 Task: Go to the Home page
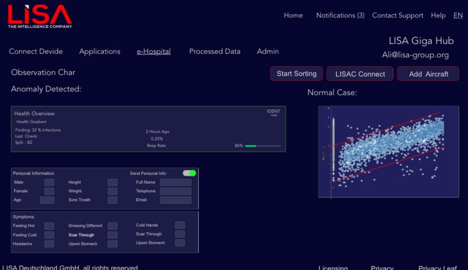293,16
